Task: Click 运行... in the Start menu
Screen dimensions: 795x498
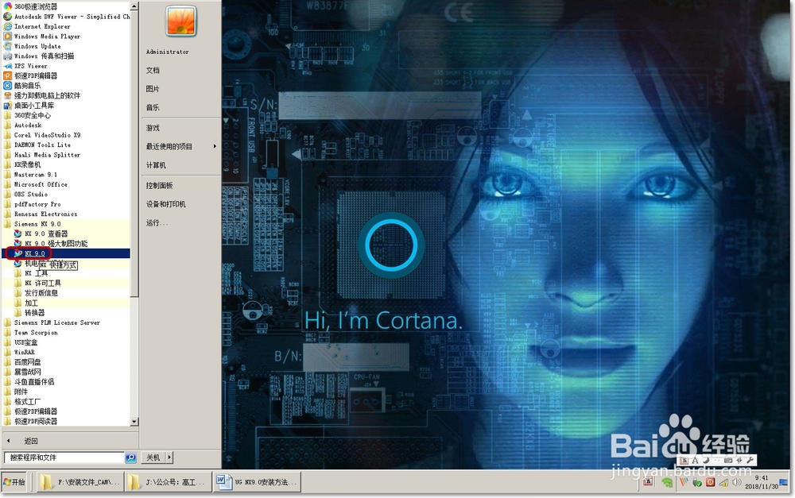Action: click(x=157, y=223)
